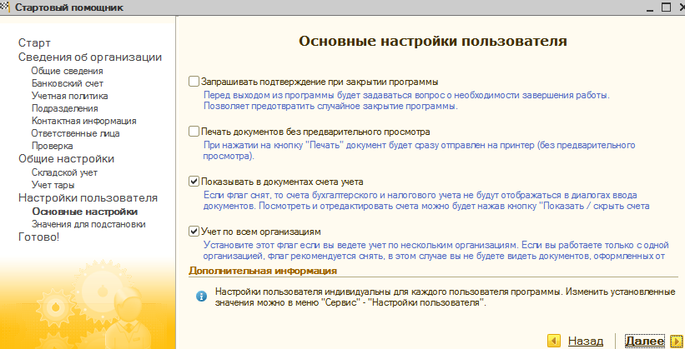Screen dimensions: 685x349
Task: Jump to the Готово! step
Action: pyautogui.click(x=38, y=237)
